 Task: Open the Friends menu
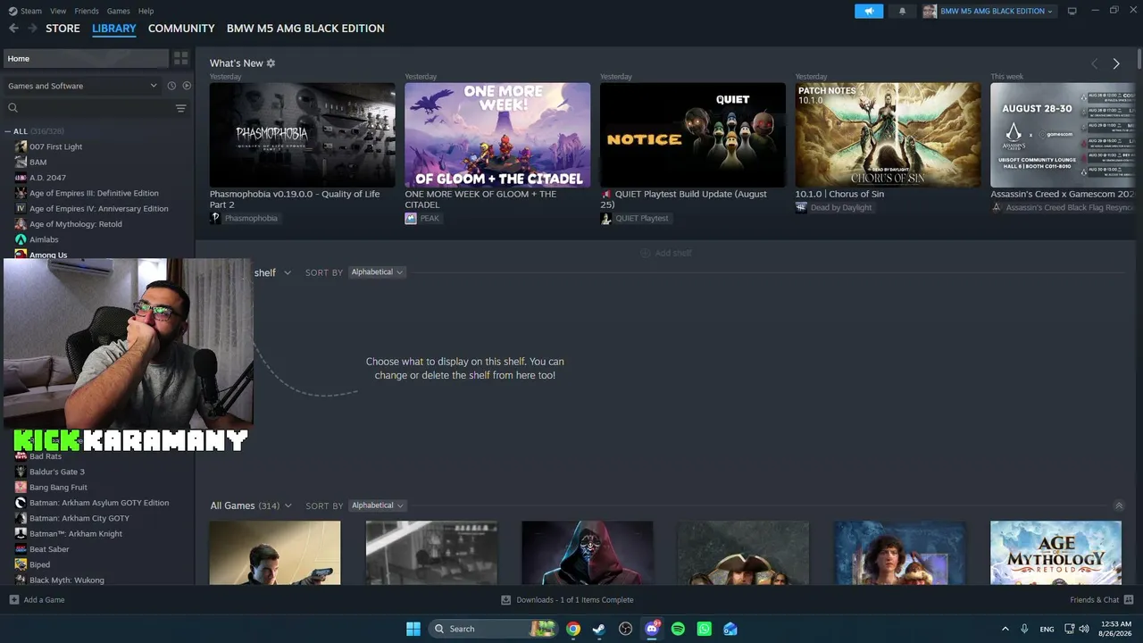(87, 11)
